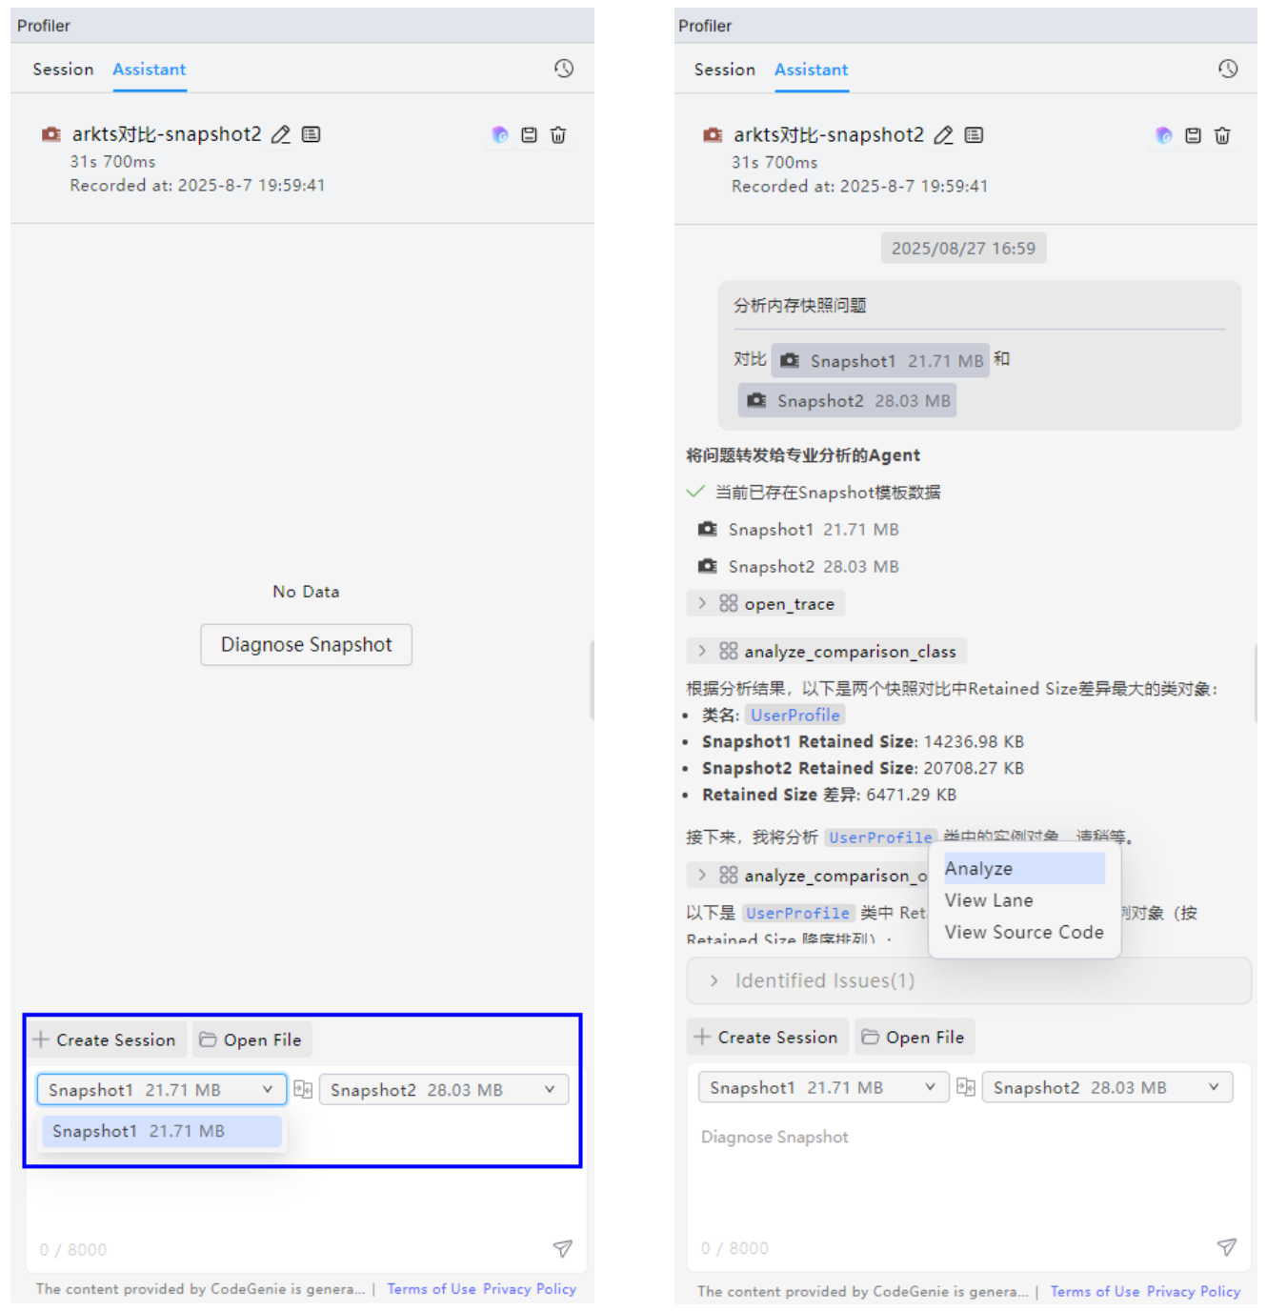This screenshot has width=1267, height=1311.
Task: Send message arrow icon in right panel
Action: [x=1227, y=1247]
